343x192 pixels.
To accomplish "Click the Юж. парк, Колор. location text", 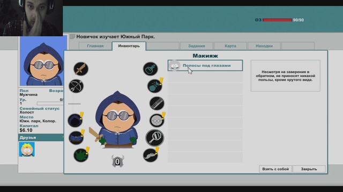I will pos(38,121).
